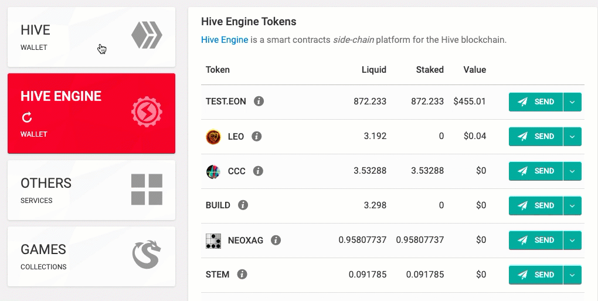Send CCC tokens
Screen dimensions: 598x301
pyautogui.click(x=536, y=171)
